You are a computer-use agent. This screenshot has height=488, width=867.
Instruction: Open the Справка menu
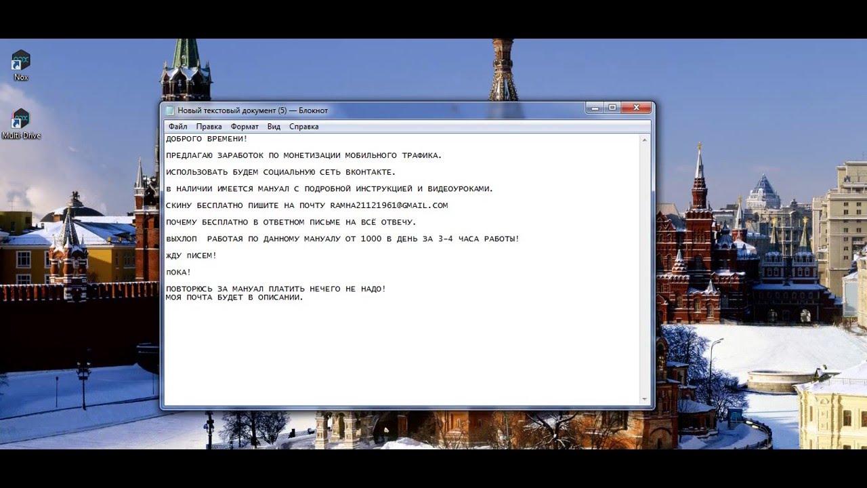pyautogui.click(x=304, y=127)
